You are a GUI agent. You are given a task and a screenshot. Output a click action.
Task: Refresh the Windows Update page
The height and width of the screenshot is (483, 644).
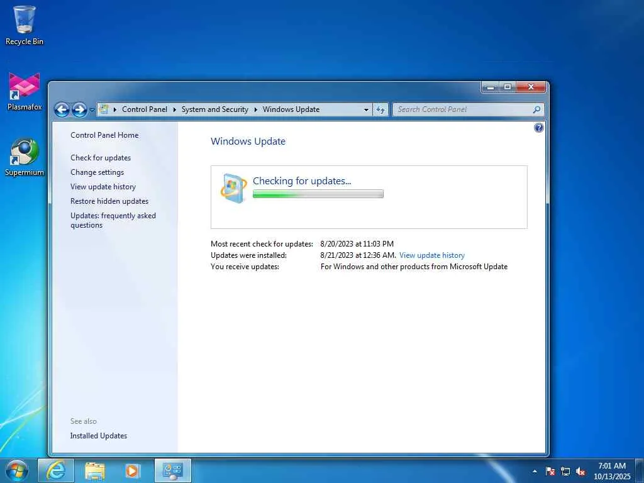click(x=380, y=109)
